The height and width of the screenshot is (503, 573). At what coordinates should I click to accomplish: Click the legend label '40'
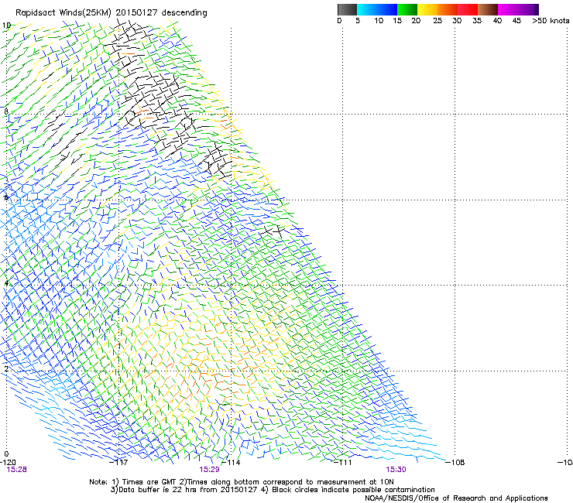pos(497,21)
